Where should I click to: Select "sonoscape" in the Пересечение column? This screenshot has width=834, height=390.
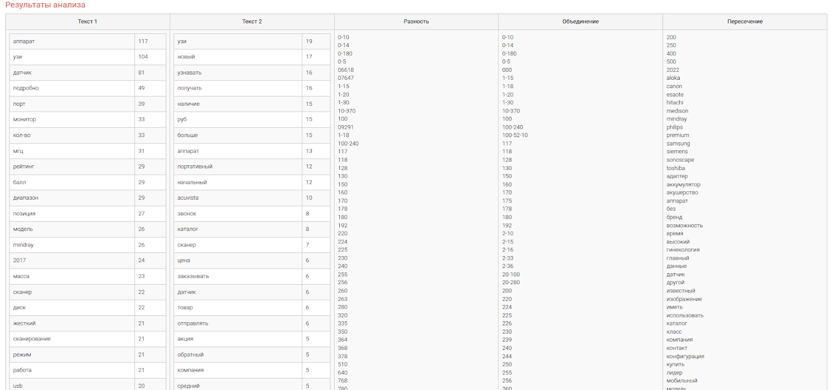click(x=680, y=160)
